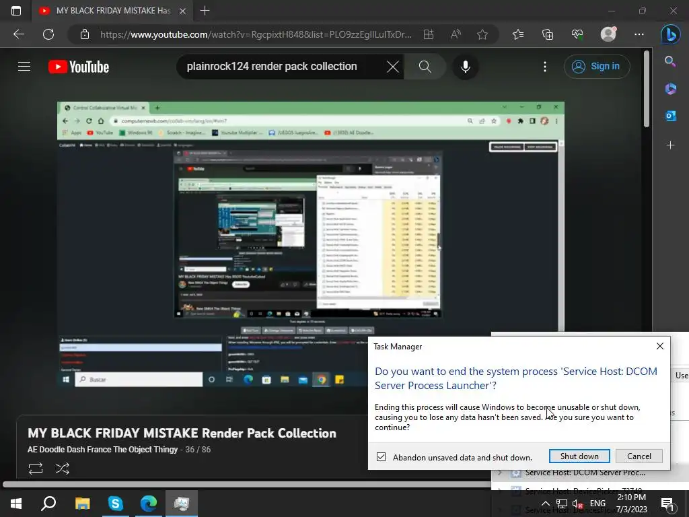Open clock showing 2:10 PM 7/3/2023
This screenshot has height=517, width=689.
(x=631, y=504)
